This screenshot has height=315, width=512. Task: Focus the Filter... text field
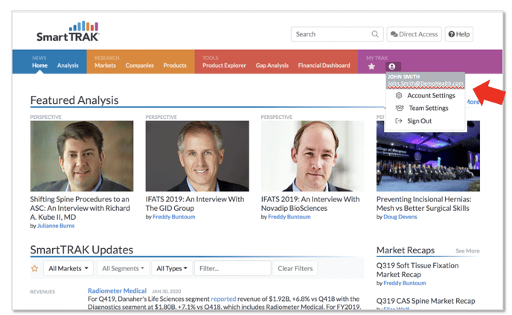pyautogui.click(x=232, y=268)
